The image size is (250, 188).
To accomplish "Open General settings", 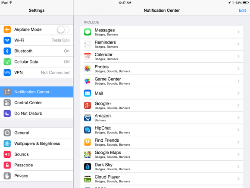I will point(37,133).
